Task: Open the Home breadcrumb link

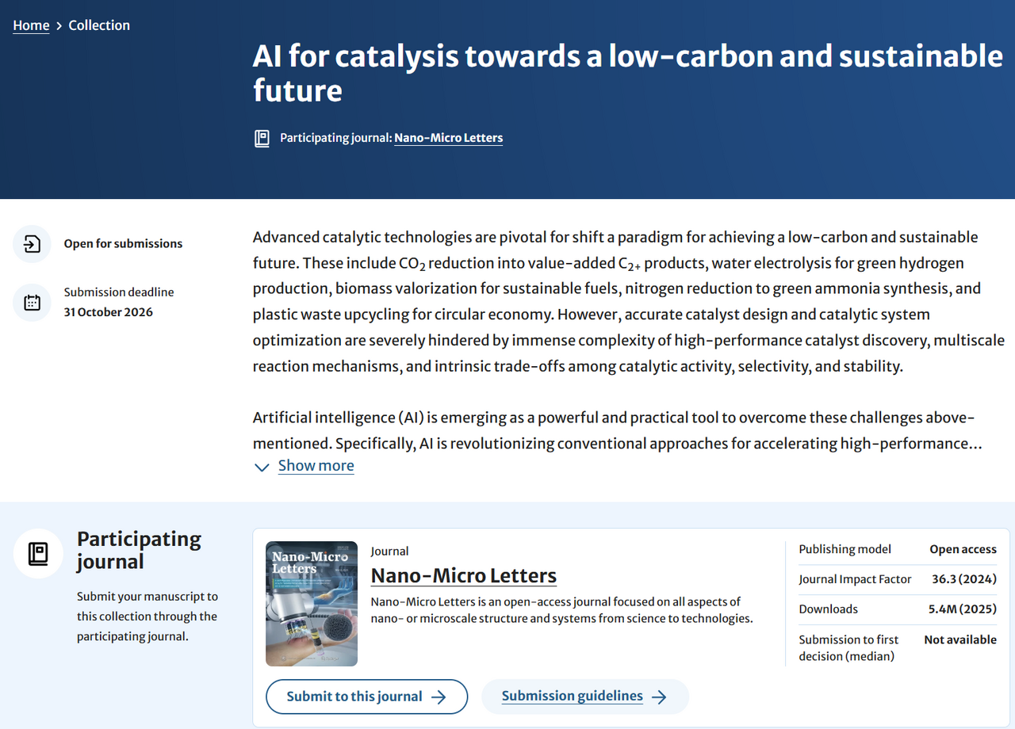Action: click(x=31, y=25)
